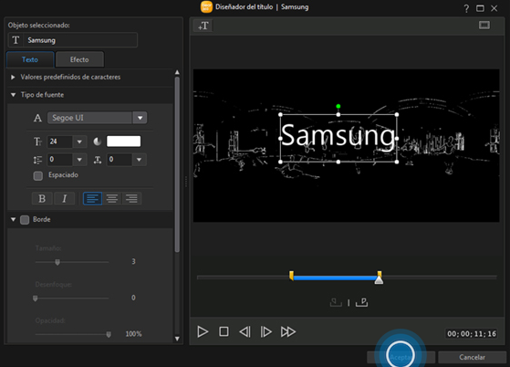
Task: Open the character spacing value dropdown
Action: pos(140,160)
